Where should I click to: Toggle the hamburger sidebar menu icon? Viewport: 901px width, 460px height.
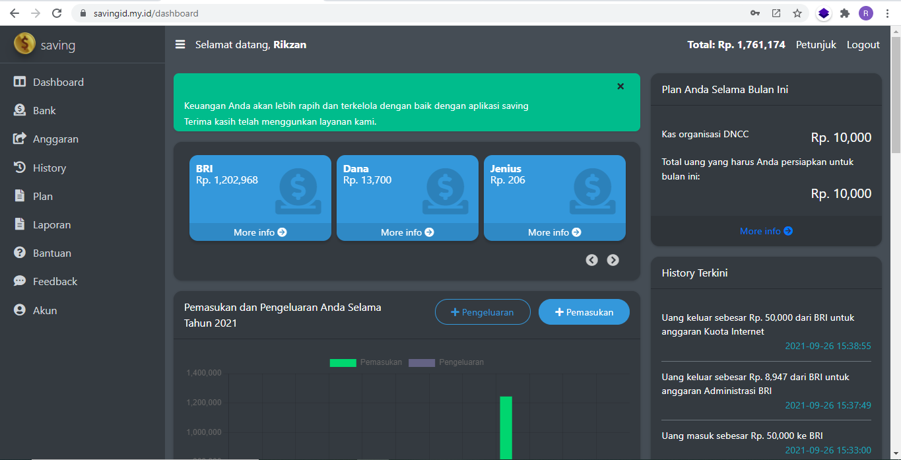pos(180,45)
